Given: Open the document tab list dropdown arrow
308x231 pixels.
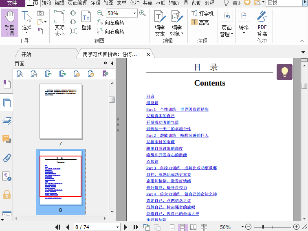Looking at the screenshot, I should click(x=303, y=52).
